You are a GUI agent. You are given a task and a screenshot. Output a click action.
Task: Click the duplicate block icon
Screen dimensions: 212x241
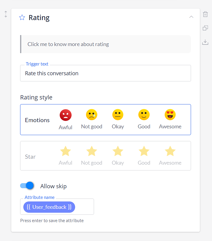(x=205, y=28)
